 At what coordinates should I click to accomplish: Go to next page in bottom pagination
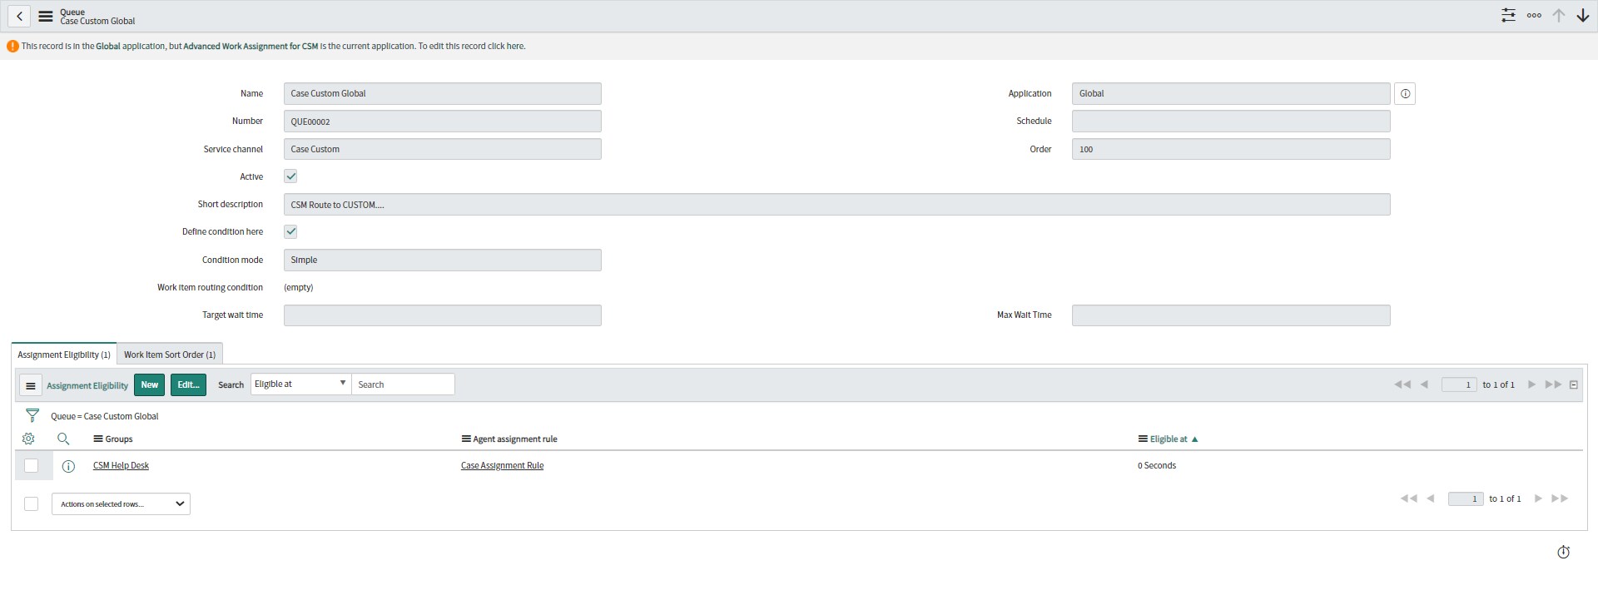1538,498
